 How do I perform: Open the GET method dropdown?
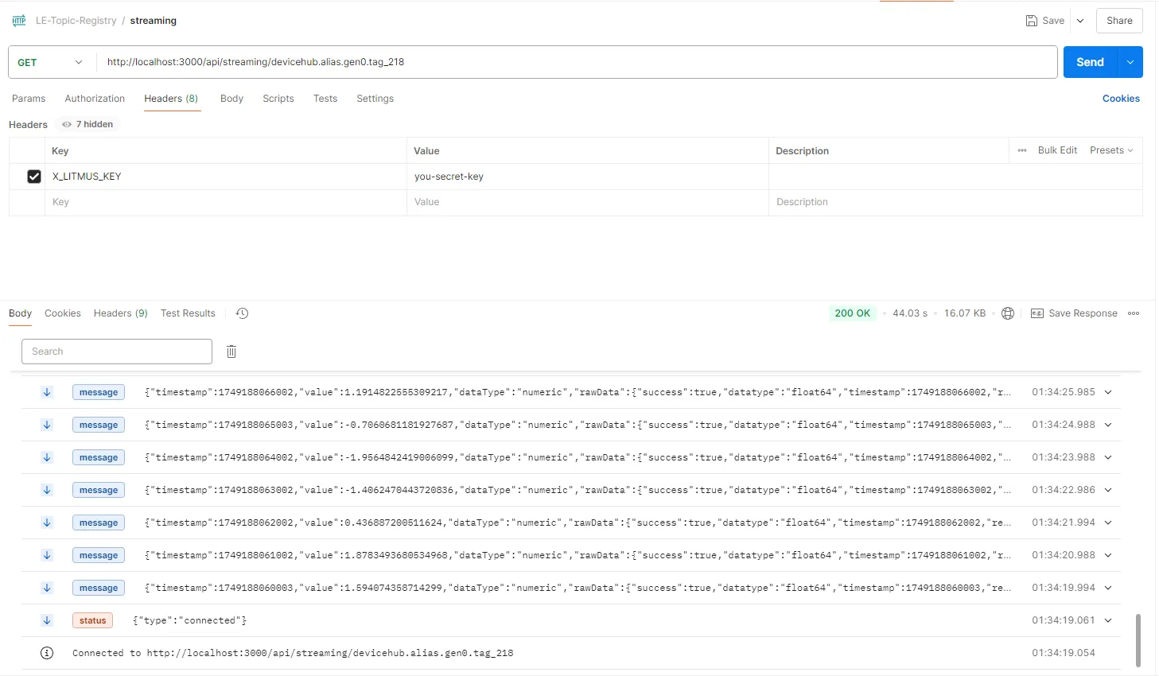click(52, 62)
